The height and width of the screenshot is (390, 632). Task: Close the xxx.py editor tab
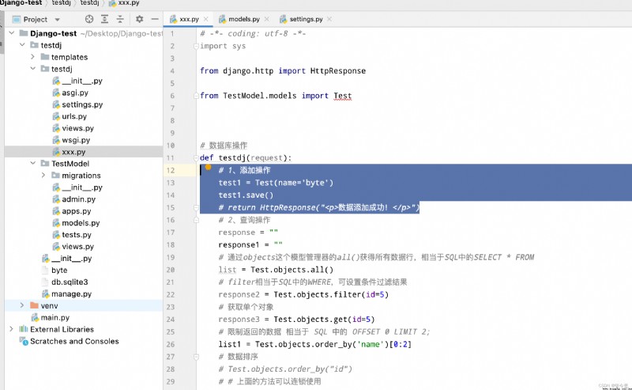click(x=206, y=19)
